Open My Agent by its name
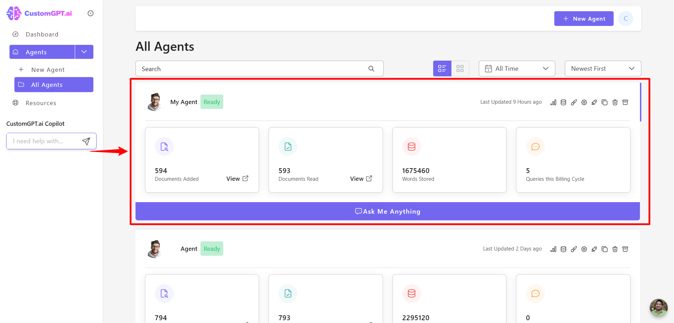The image size is (674, 323). pos(184,102)
